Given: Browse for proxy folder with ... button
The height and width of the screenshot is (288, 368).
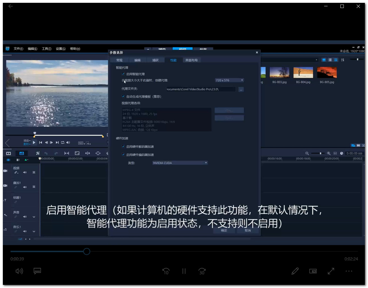Looking at the screenshot, I should click(x=241, y=89).
